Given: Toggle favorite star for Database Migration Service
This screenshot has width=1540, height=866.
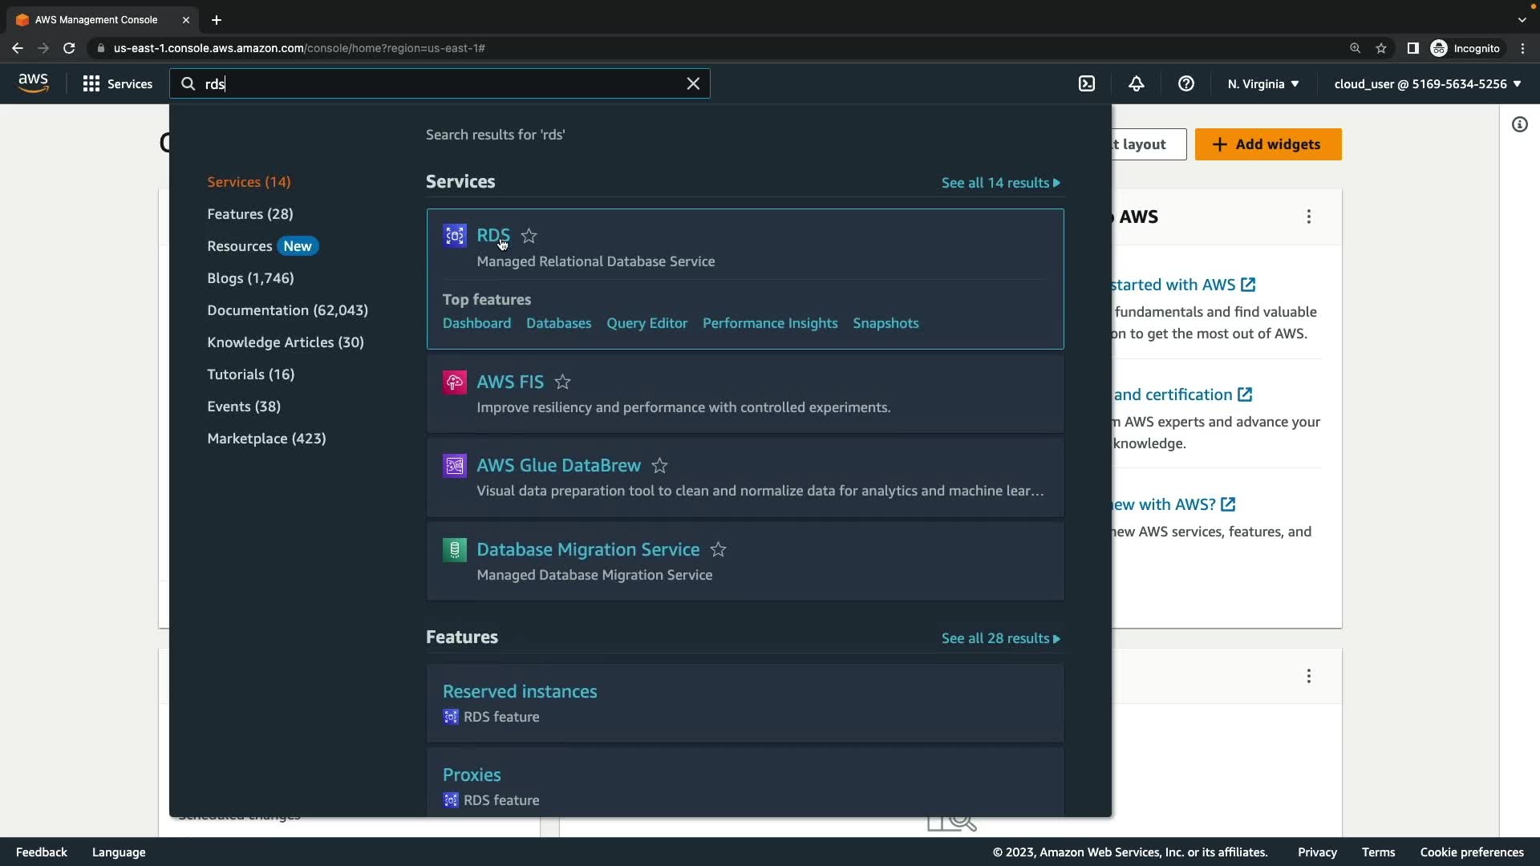Looking at the screenshot, I should point(718,550).
